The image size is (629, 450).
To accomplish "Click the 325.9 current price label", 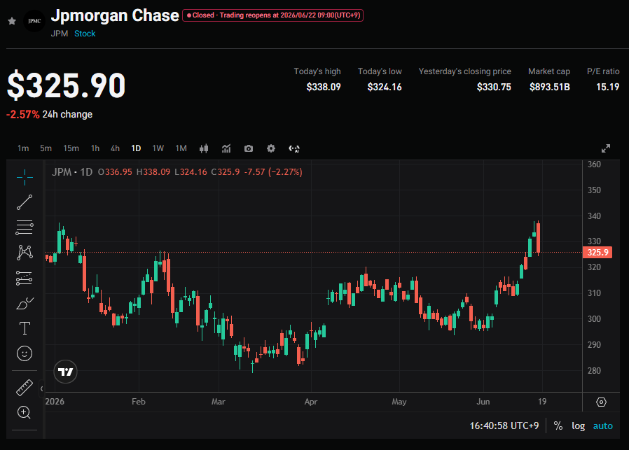I will [x=597, y=253].
